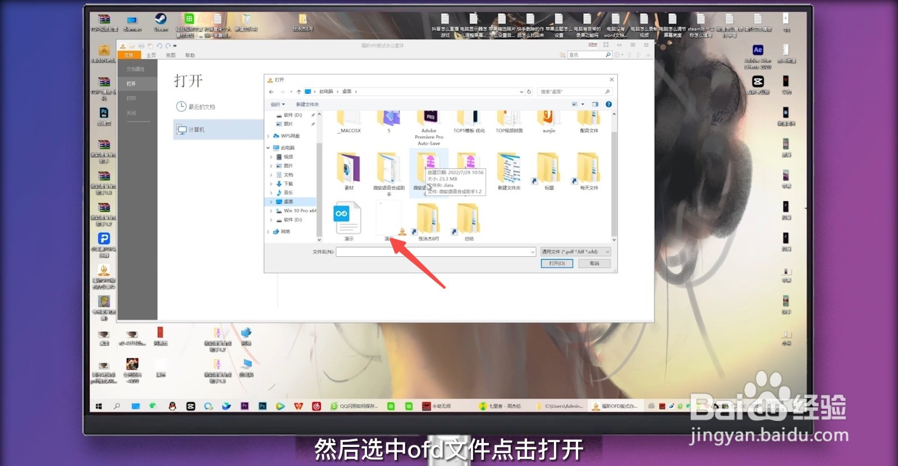898x466 pixels.
Task: Switch to the 帮助 tab
Action: [x=190, y=55]
